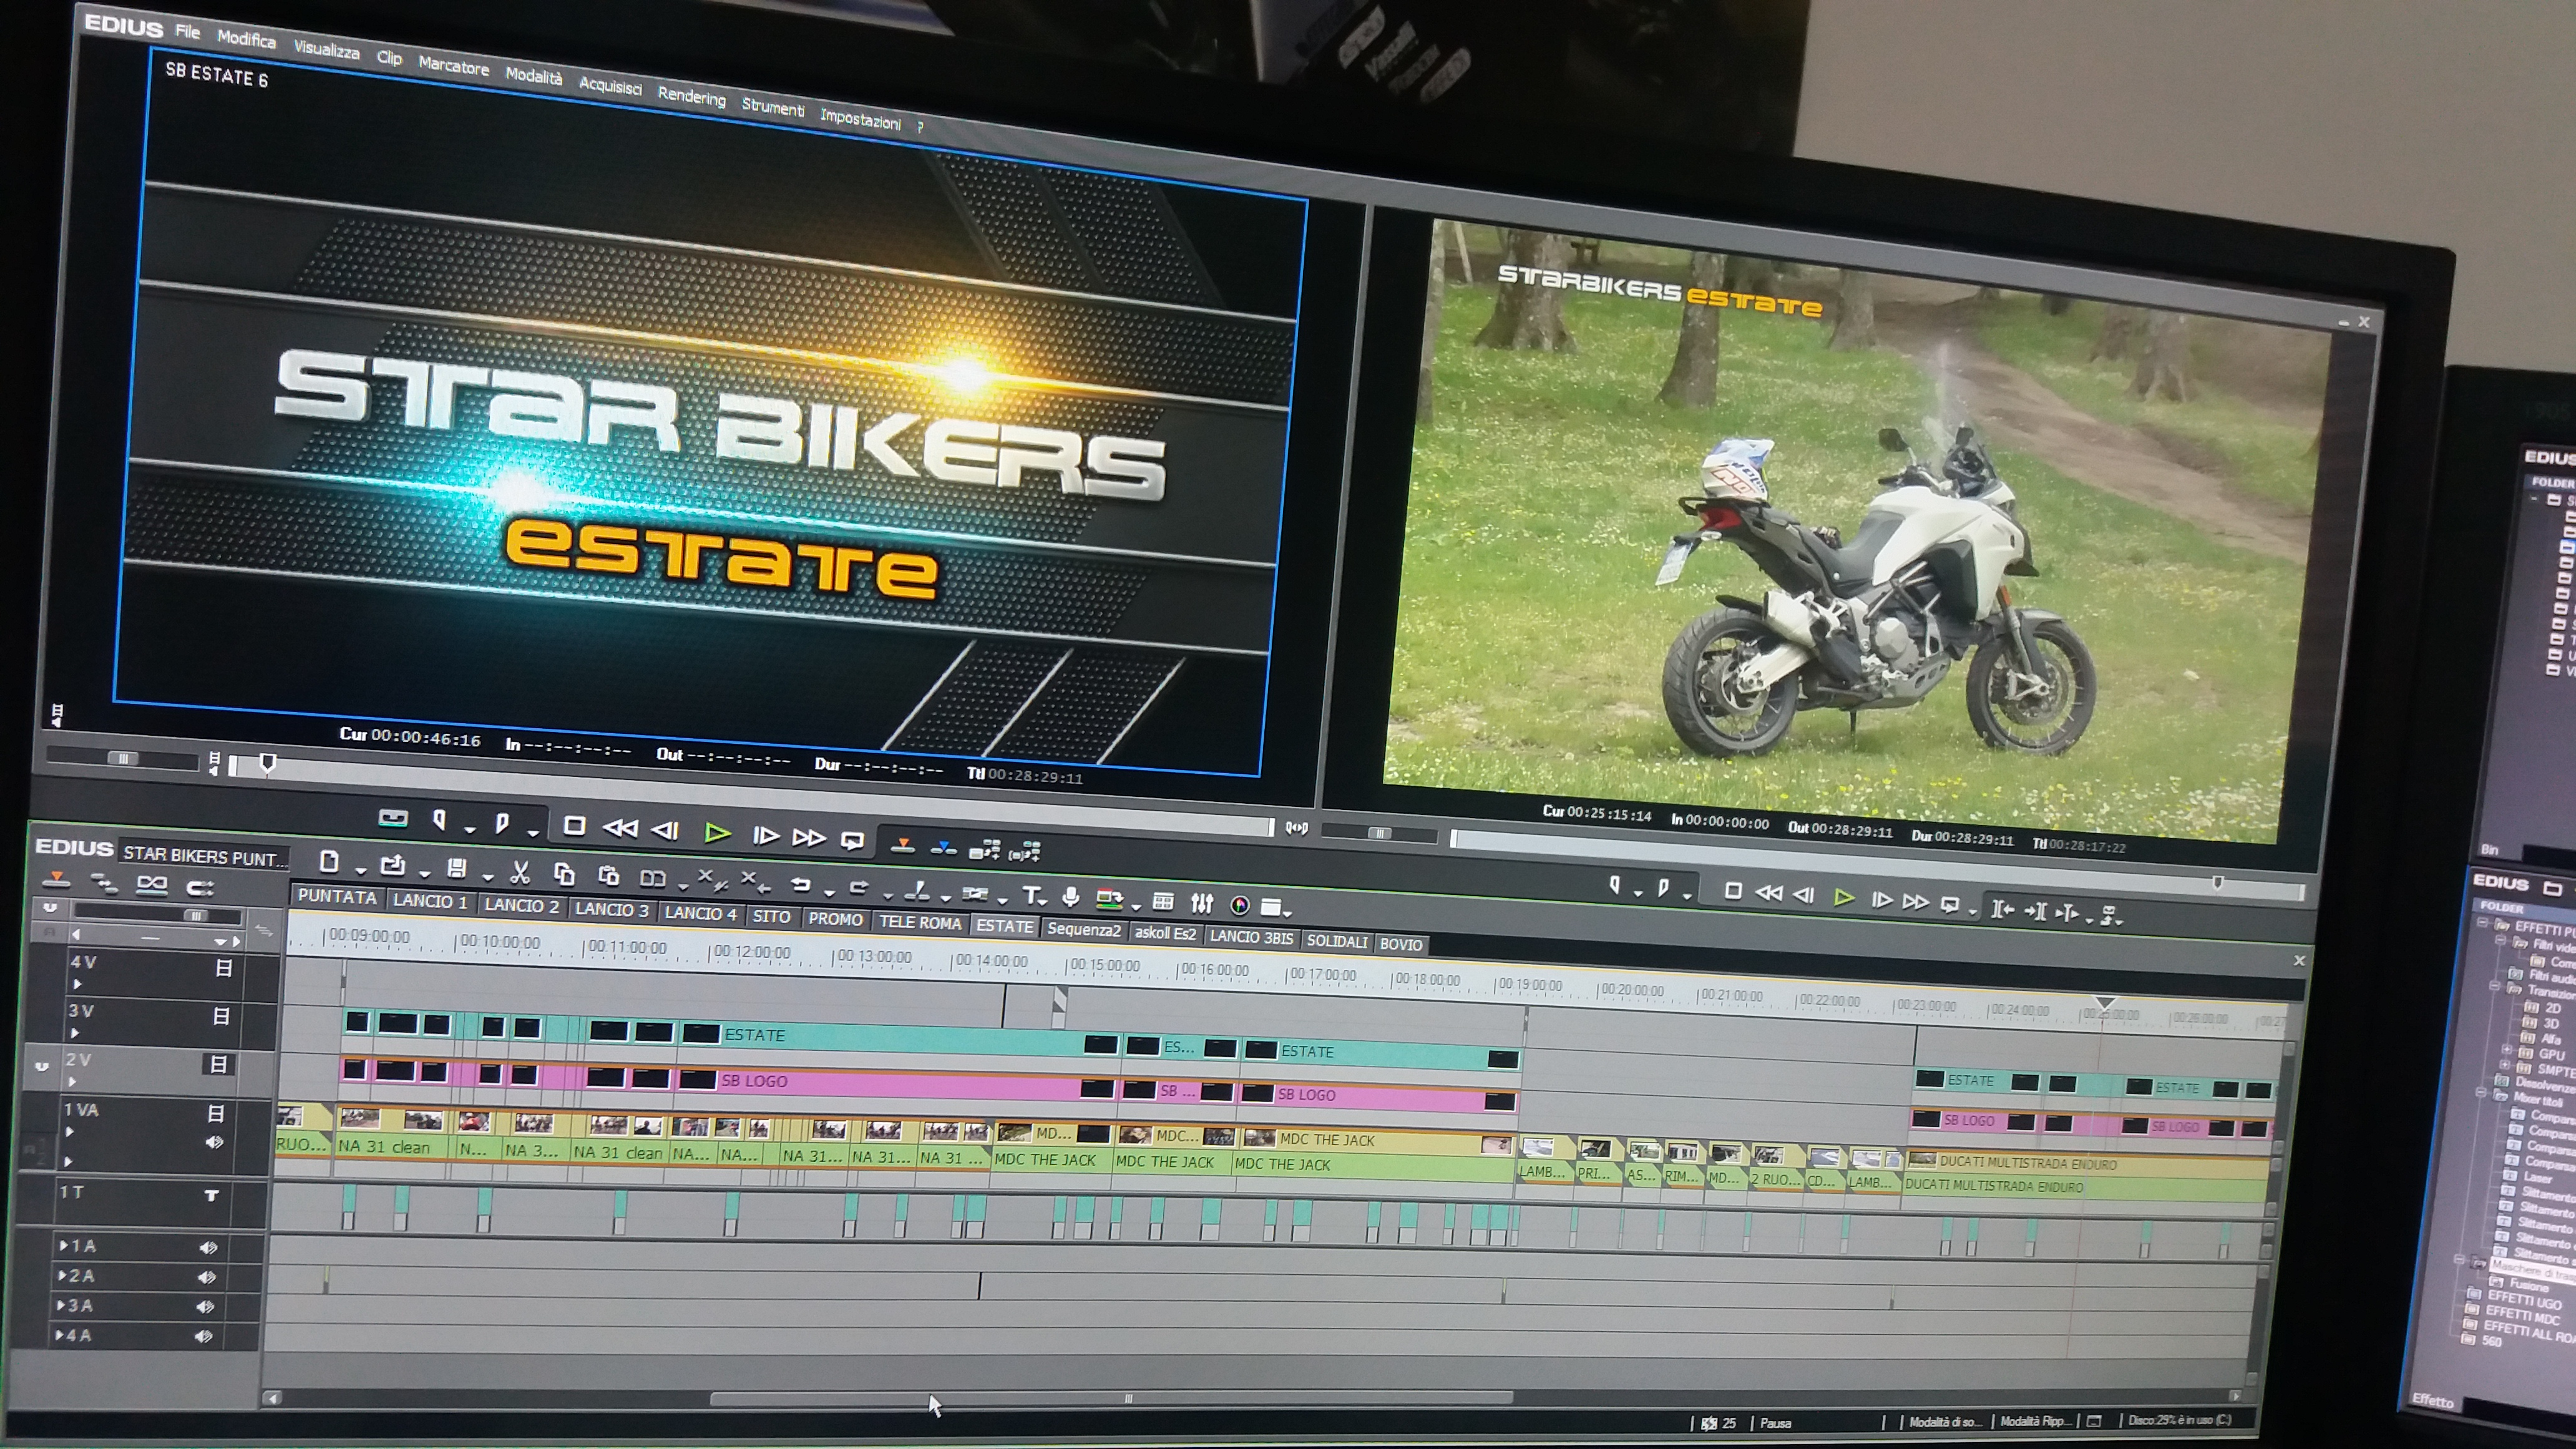The width and height of the screenshot is (2576, 1449).
Task: Expand the 4 V video track
Action: (77, 984)
